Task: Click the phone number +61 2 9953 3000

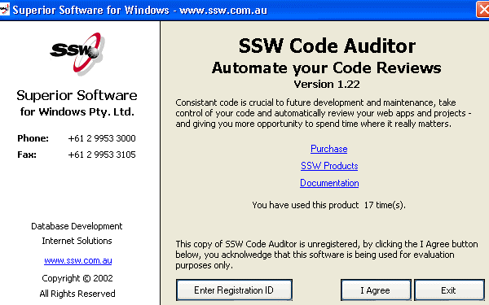Action: (102, 138)
